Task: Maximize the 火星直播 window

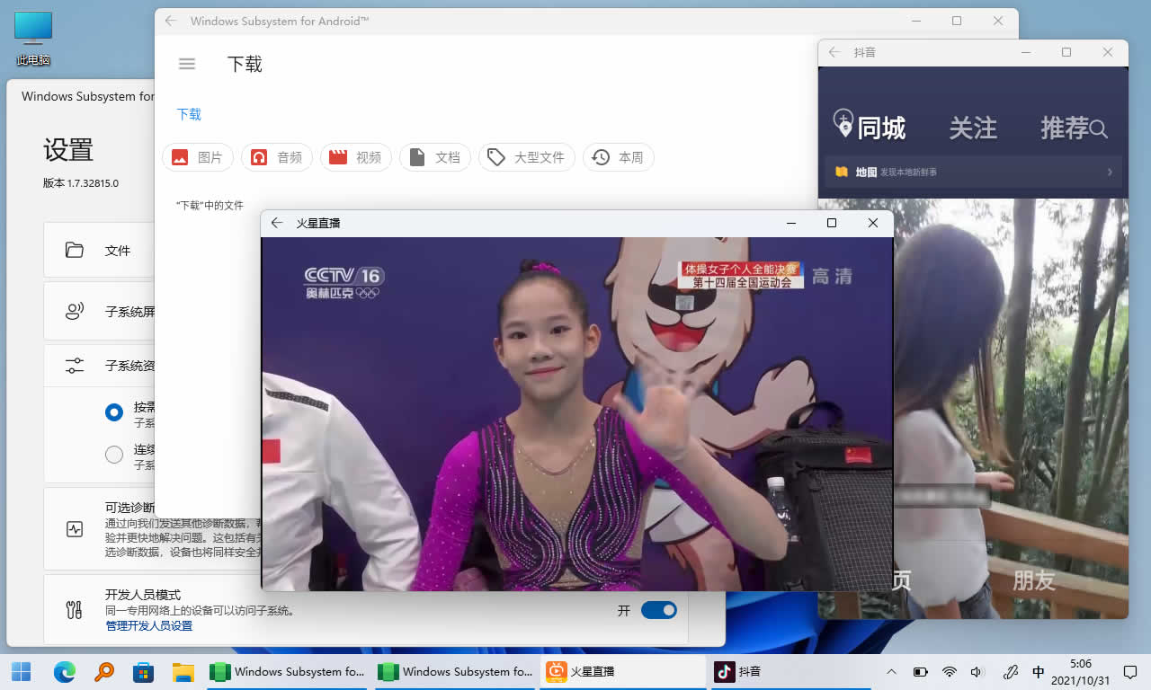Action: [832, 223]
